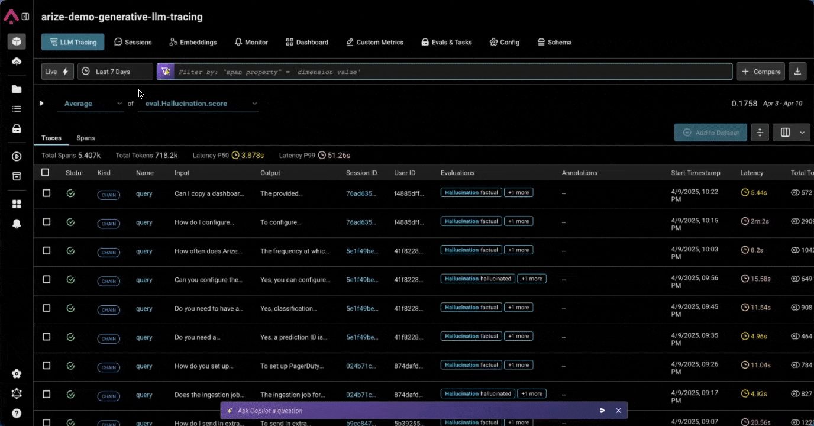Expand '+1 more' on 'How do I configure...' row
This screenshot has width=814, height=426.
518,221
